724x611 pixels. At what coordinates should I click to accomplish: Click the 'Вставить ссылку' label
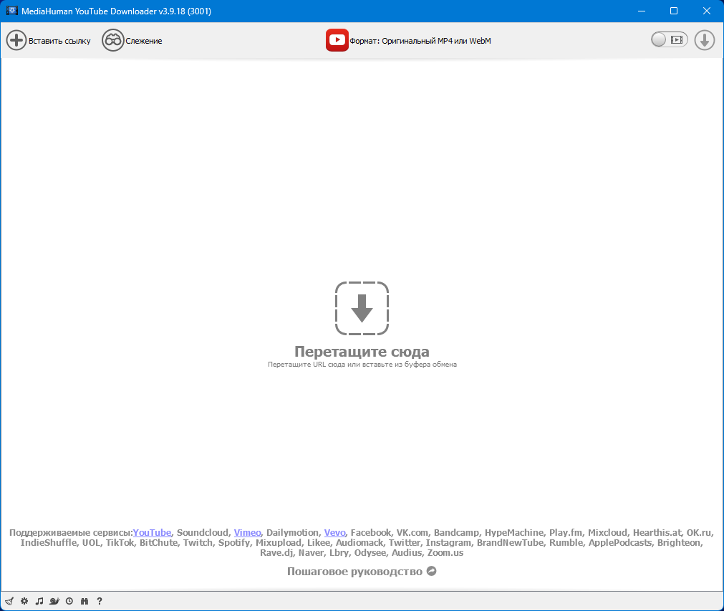coord(59,41)
